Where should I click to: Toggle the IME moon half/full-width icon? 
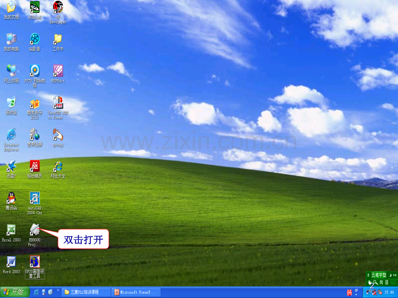(390, 275)
